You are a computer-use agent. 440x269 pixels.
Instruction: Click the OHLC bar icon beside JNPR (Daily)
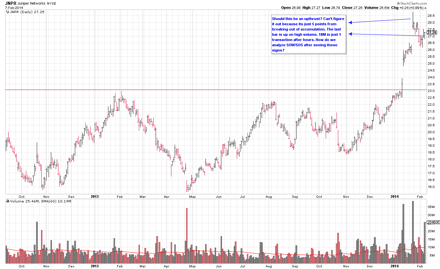pos(8,12)
